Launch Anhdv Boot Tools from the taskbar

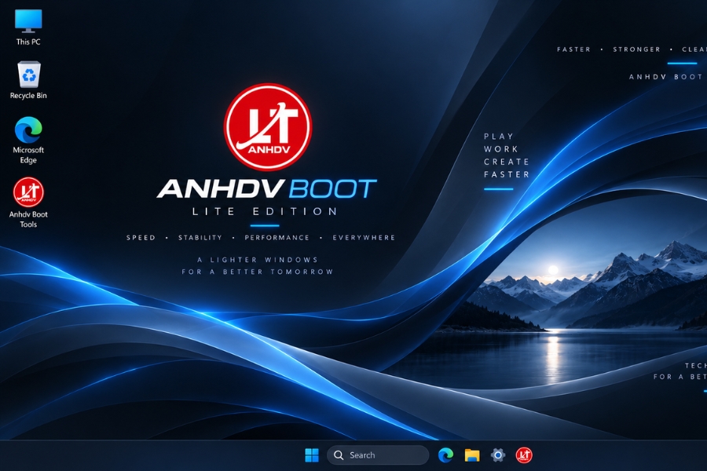coord(524,455)
